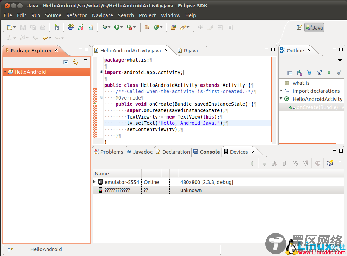The image size is (347, 256).
Task: Click the Stop Process icon in Devices
Action: click(x=318, y=163)
